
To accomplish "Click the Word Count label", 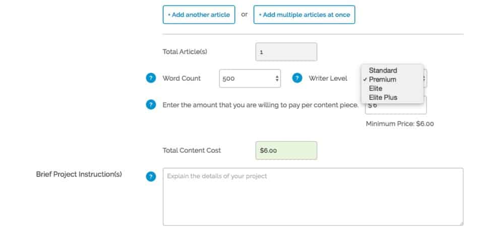I will tap(182, 78).
